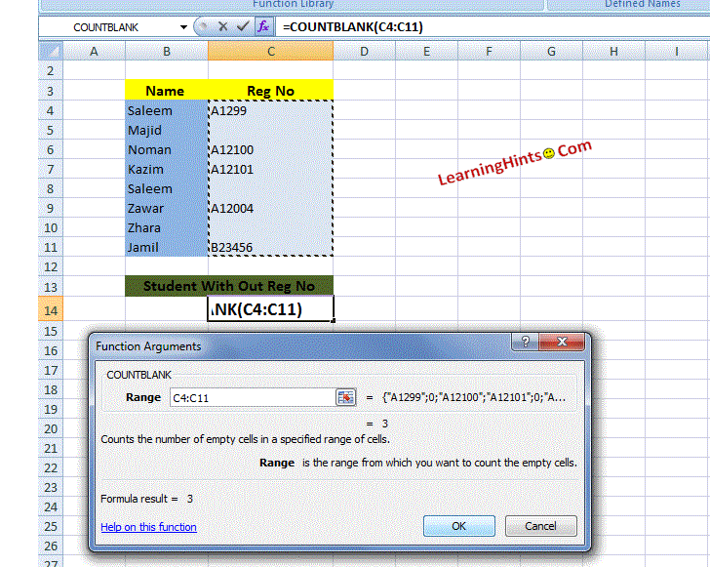
Task: Confirm the formula with checkmark icon
Action: [243, 26]
